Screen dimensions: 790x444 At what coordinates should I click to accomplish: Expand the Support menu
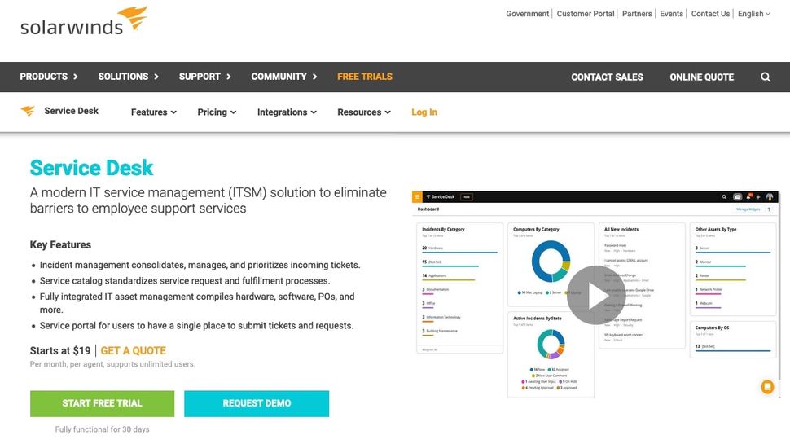(204, 77)
